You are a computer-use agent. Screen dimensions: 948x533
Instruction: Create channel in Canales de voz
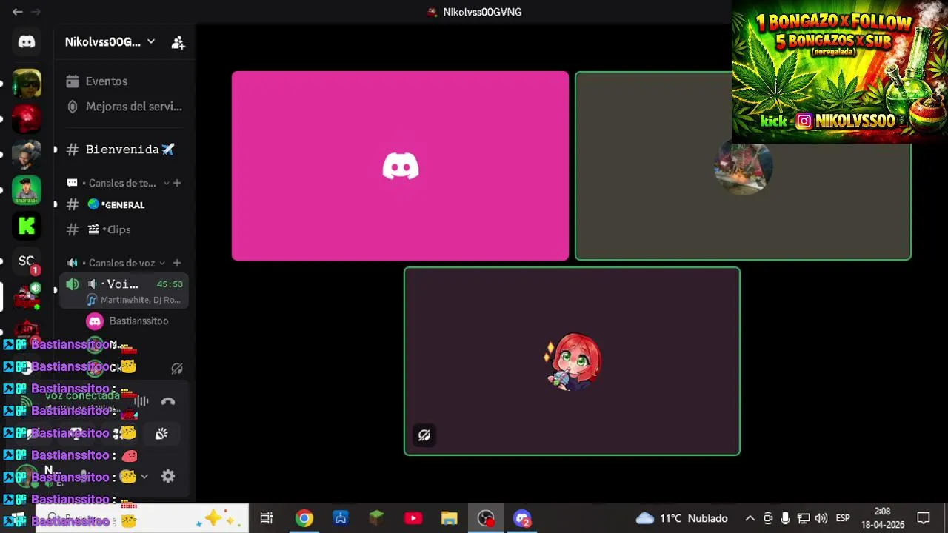tap(176, 263)
